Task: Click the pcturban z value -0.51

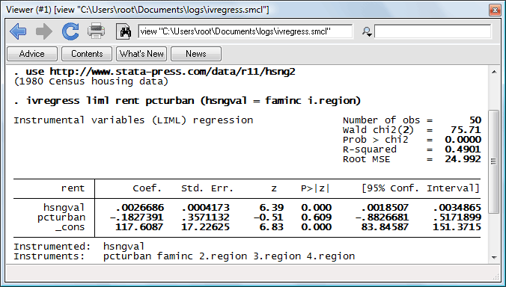Action: 269,217
